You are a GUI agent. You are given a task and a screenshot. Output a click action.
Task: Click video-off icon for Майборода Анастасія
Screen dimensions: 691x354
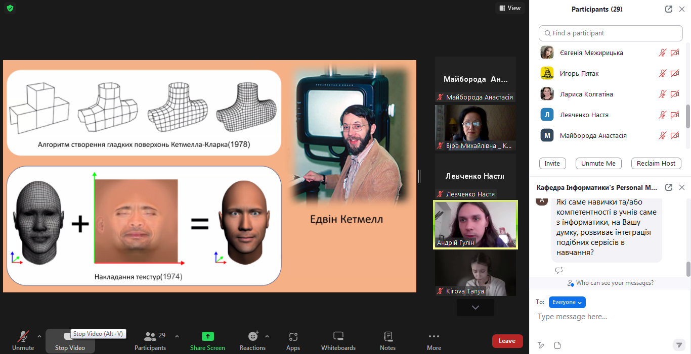click(675, 135)
